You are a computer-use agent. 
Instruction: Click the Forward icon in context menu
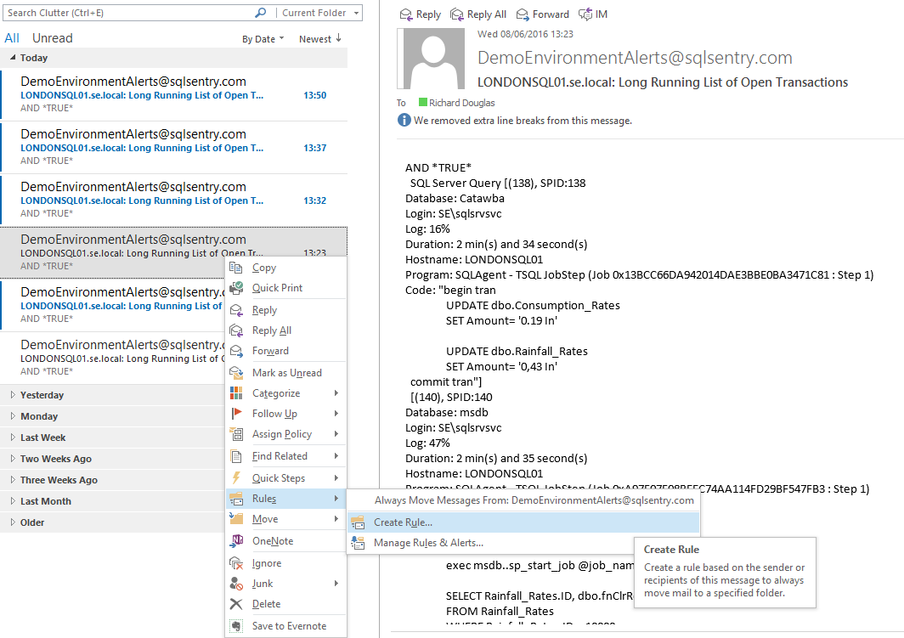point(236,350)
